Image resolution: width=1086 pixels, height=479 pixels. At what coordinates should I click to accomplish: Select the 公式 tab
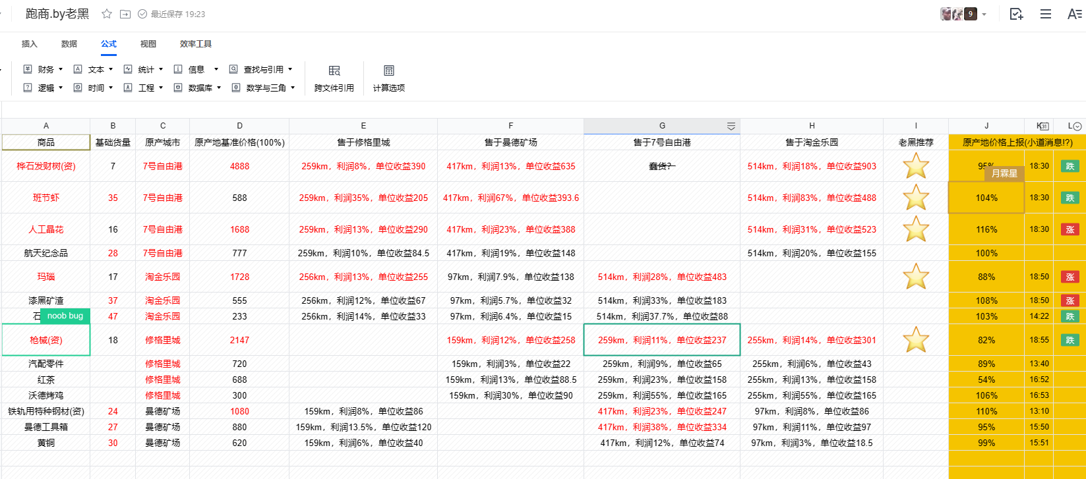(x=109, y=44)
